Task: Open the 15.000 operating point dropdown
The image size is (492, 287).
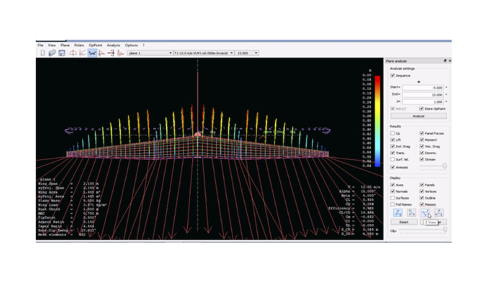Action: pos(247,53)
